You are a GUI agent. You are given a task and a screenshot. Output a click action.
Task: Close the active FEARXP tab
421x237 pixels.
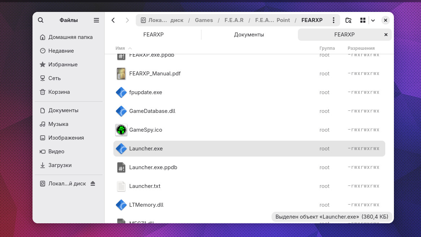tap(386, 35)
